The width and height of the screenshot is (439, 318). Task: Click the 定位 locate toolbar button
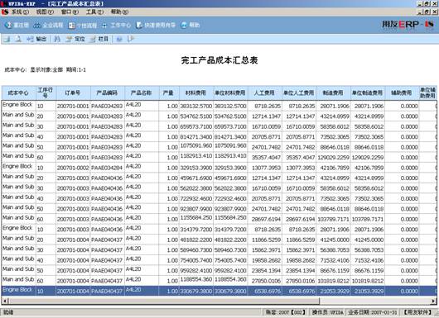click(x=75, y=39)
